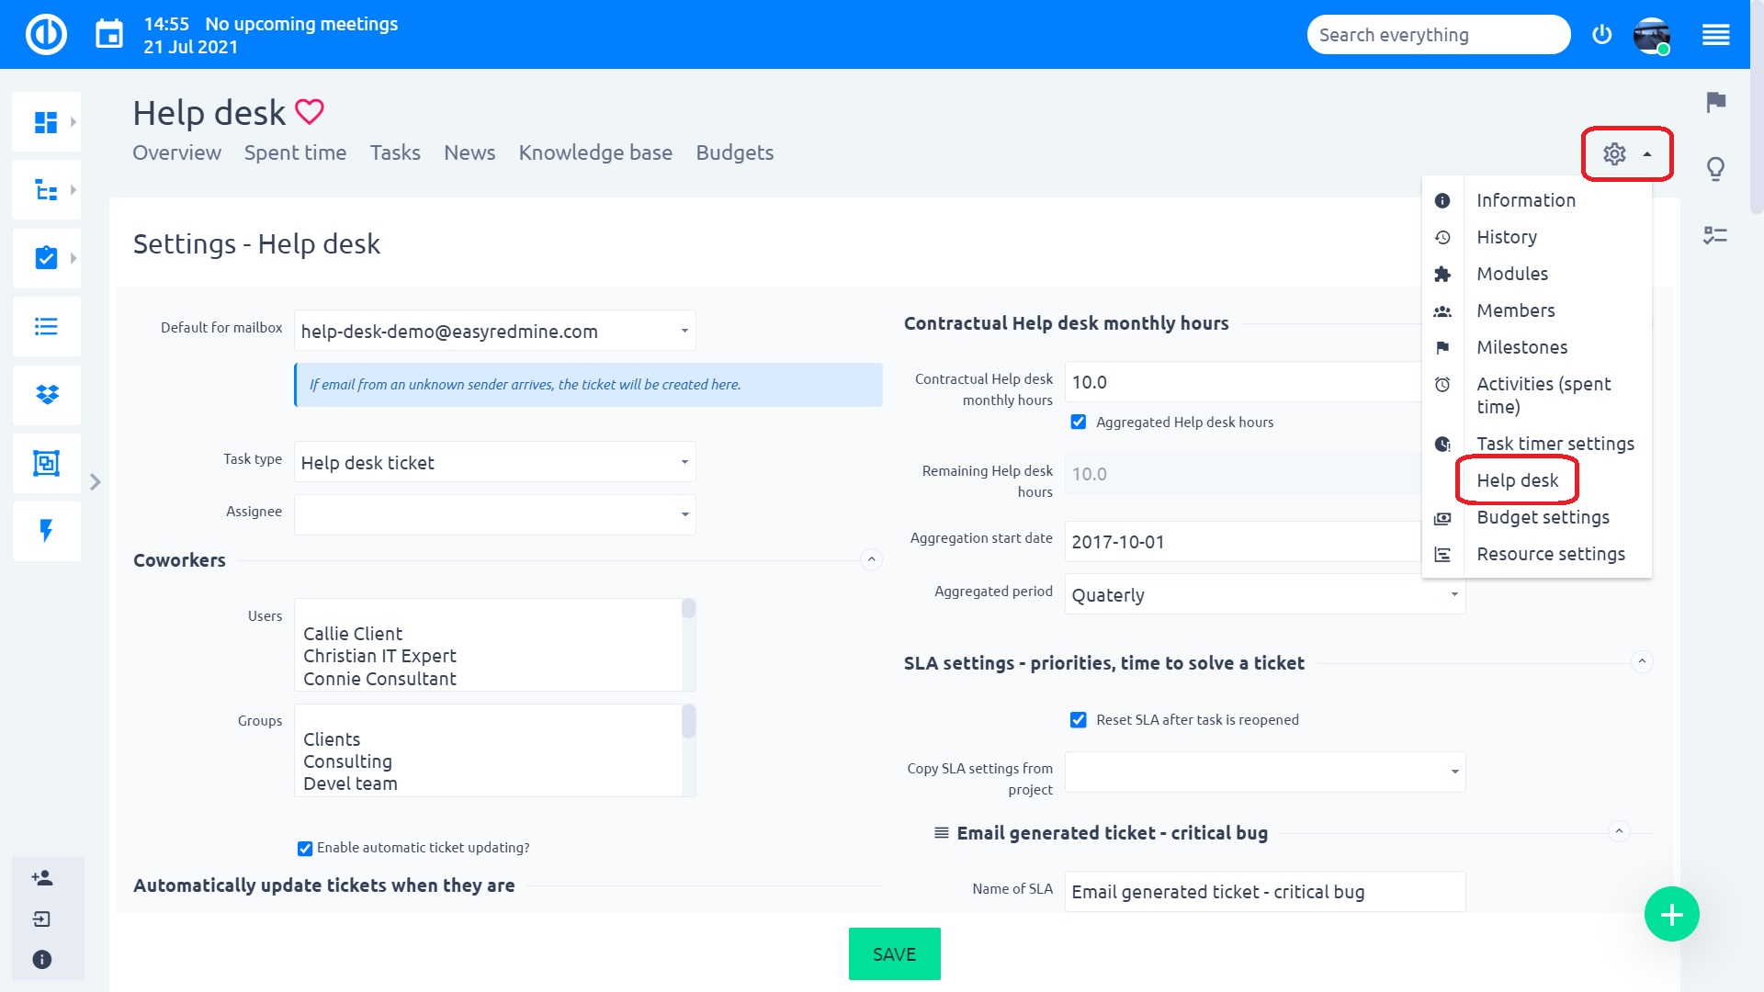Open Aggregated period dropdown
This screenshot has width=1764, height=992.
[x=1265, y=594]
